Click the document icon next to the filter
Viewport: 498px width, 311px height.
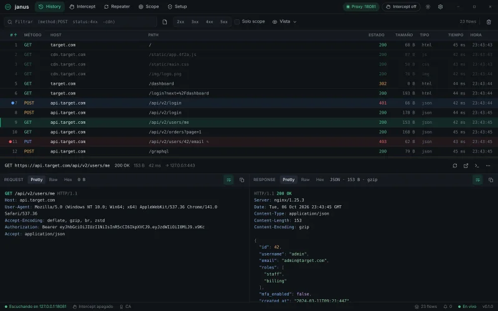tap(164, 22)
